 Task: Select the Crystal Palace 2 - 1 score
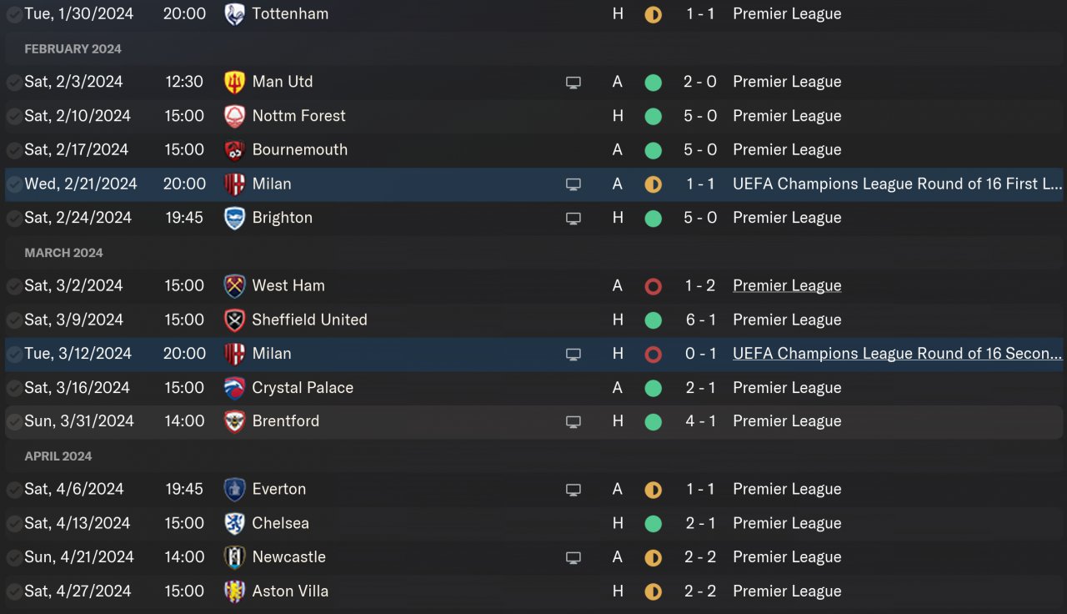[x=700, y=388]
